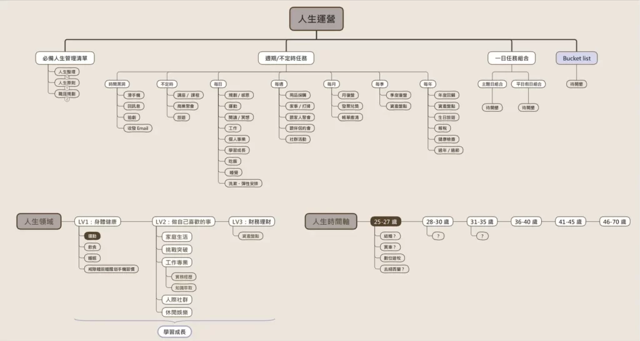Select the 健康檢查 yearly node
Screen dimensions: 640x341
tap(447, 139)
